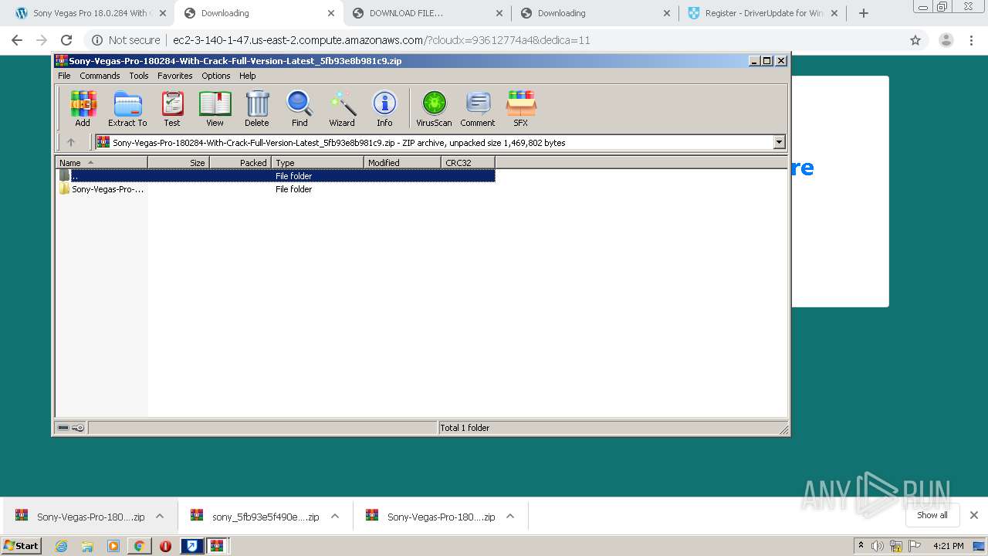
Task: Run VirusScan on the archive
Action: click(434, 108)
